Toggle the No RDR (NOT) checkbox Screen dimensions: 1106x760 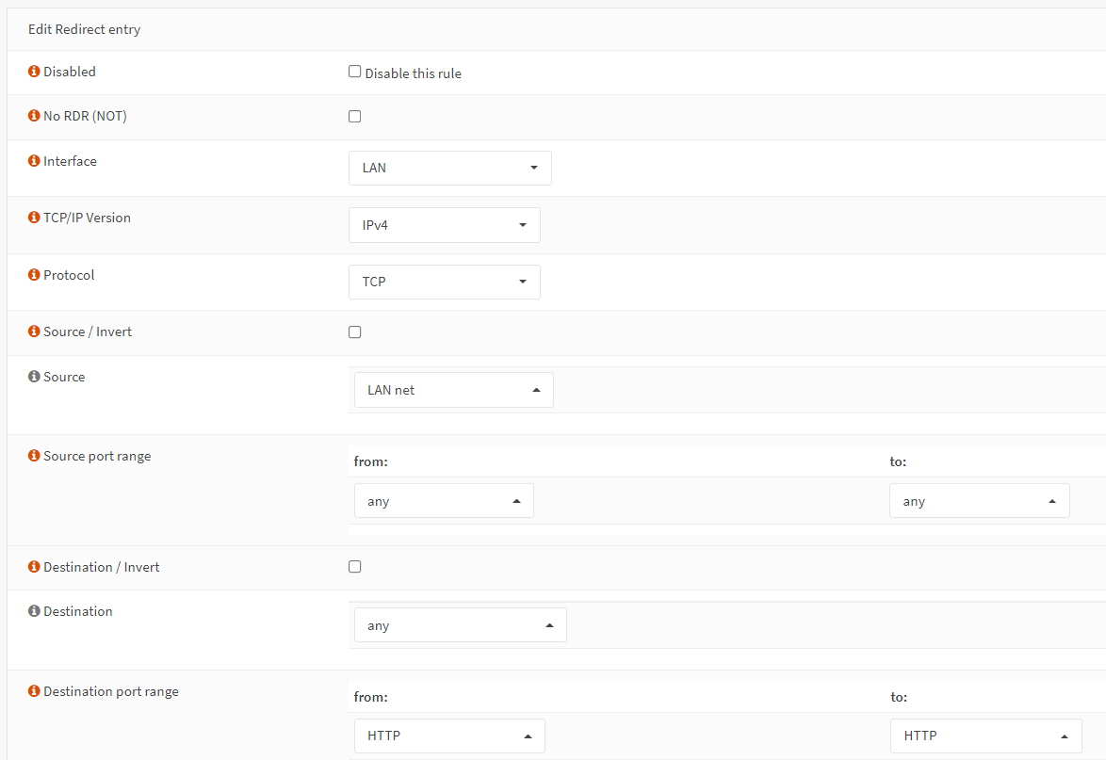click(355, 117)
